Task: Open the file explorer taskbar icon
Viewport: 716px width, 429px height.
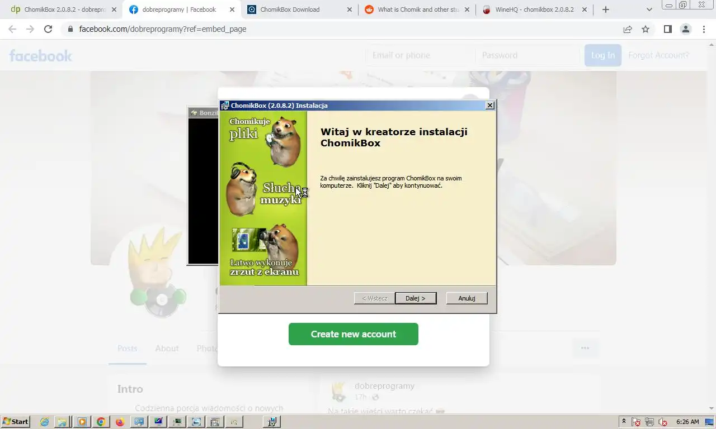Action: pos(63,422)
